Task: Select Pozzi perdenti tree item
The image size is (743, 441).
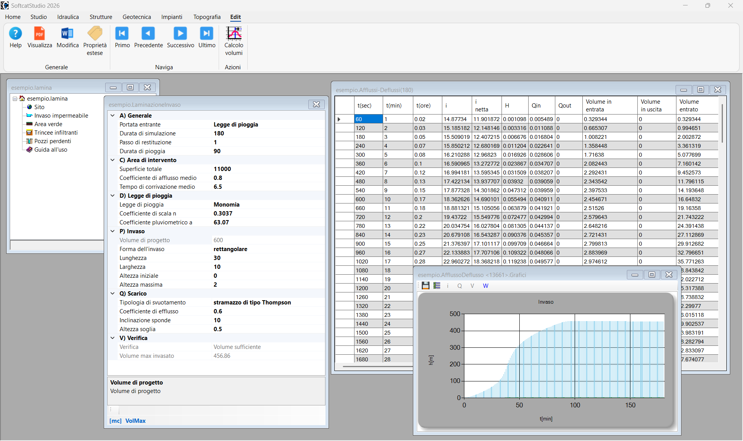Action: (53, 141)
